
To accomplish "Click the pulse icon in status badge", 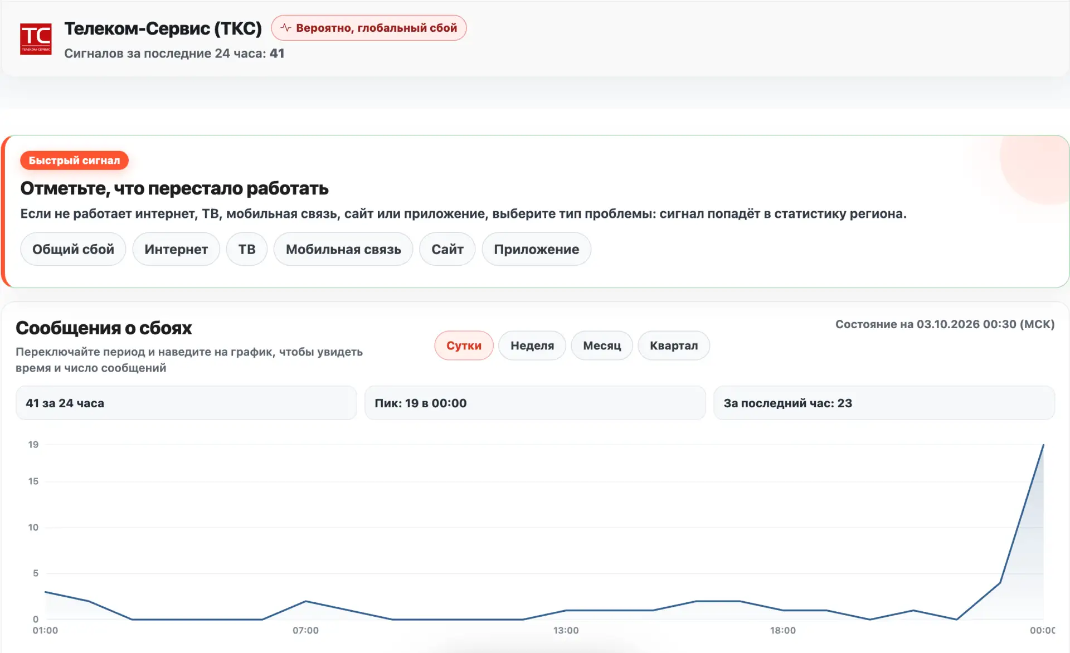I will tap(286, 28).
